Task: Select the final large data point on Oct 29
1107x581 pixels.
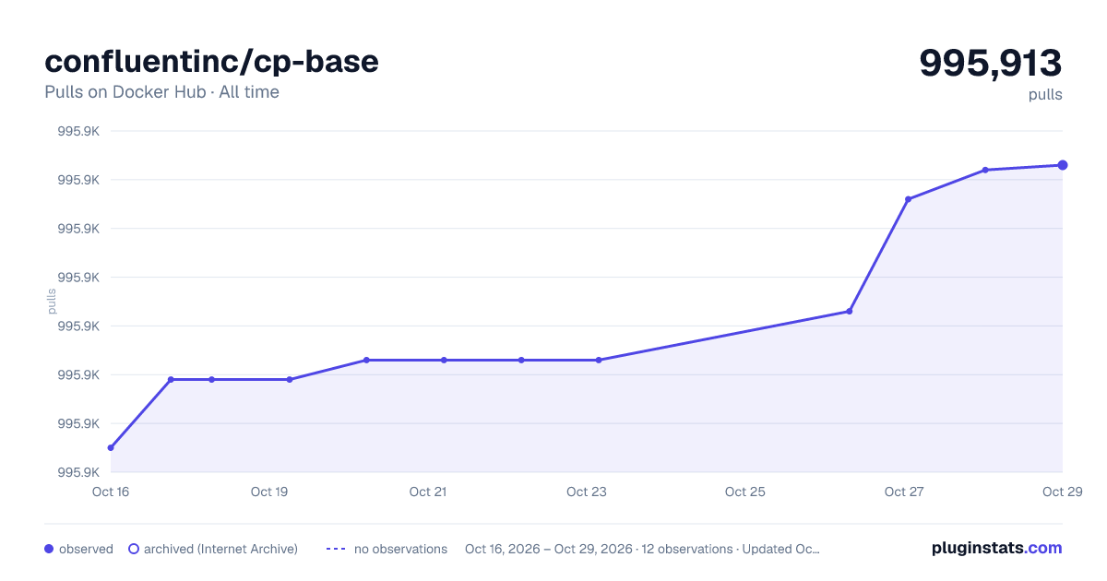Action: point(1063,165)
